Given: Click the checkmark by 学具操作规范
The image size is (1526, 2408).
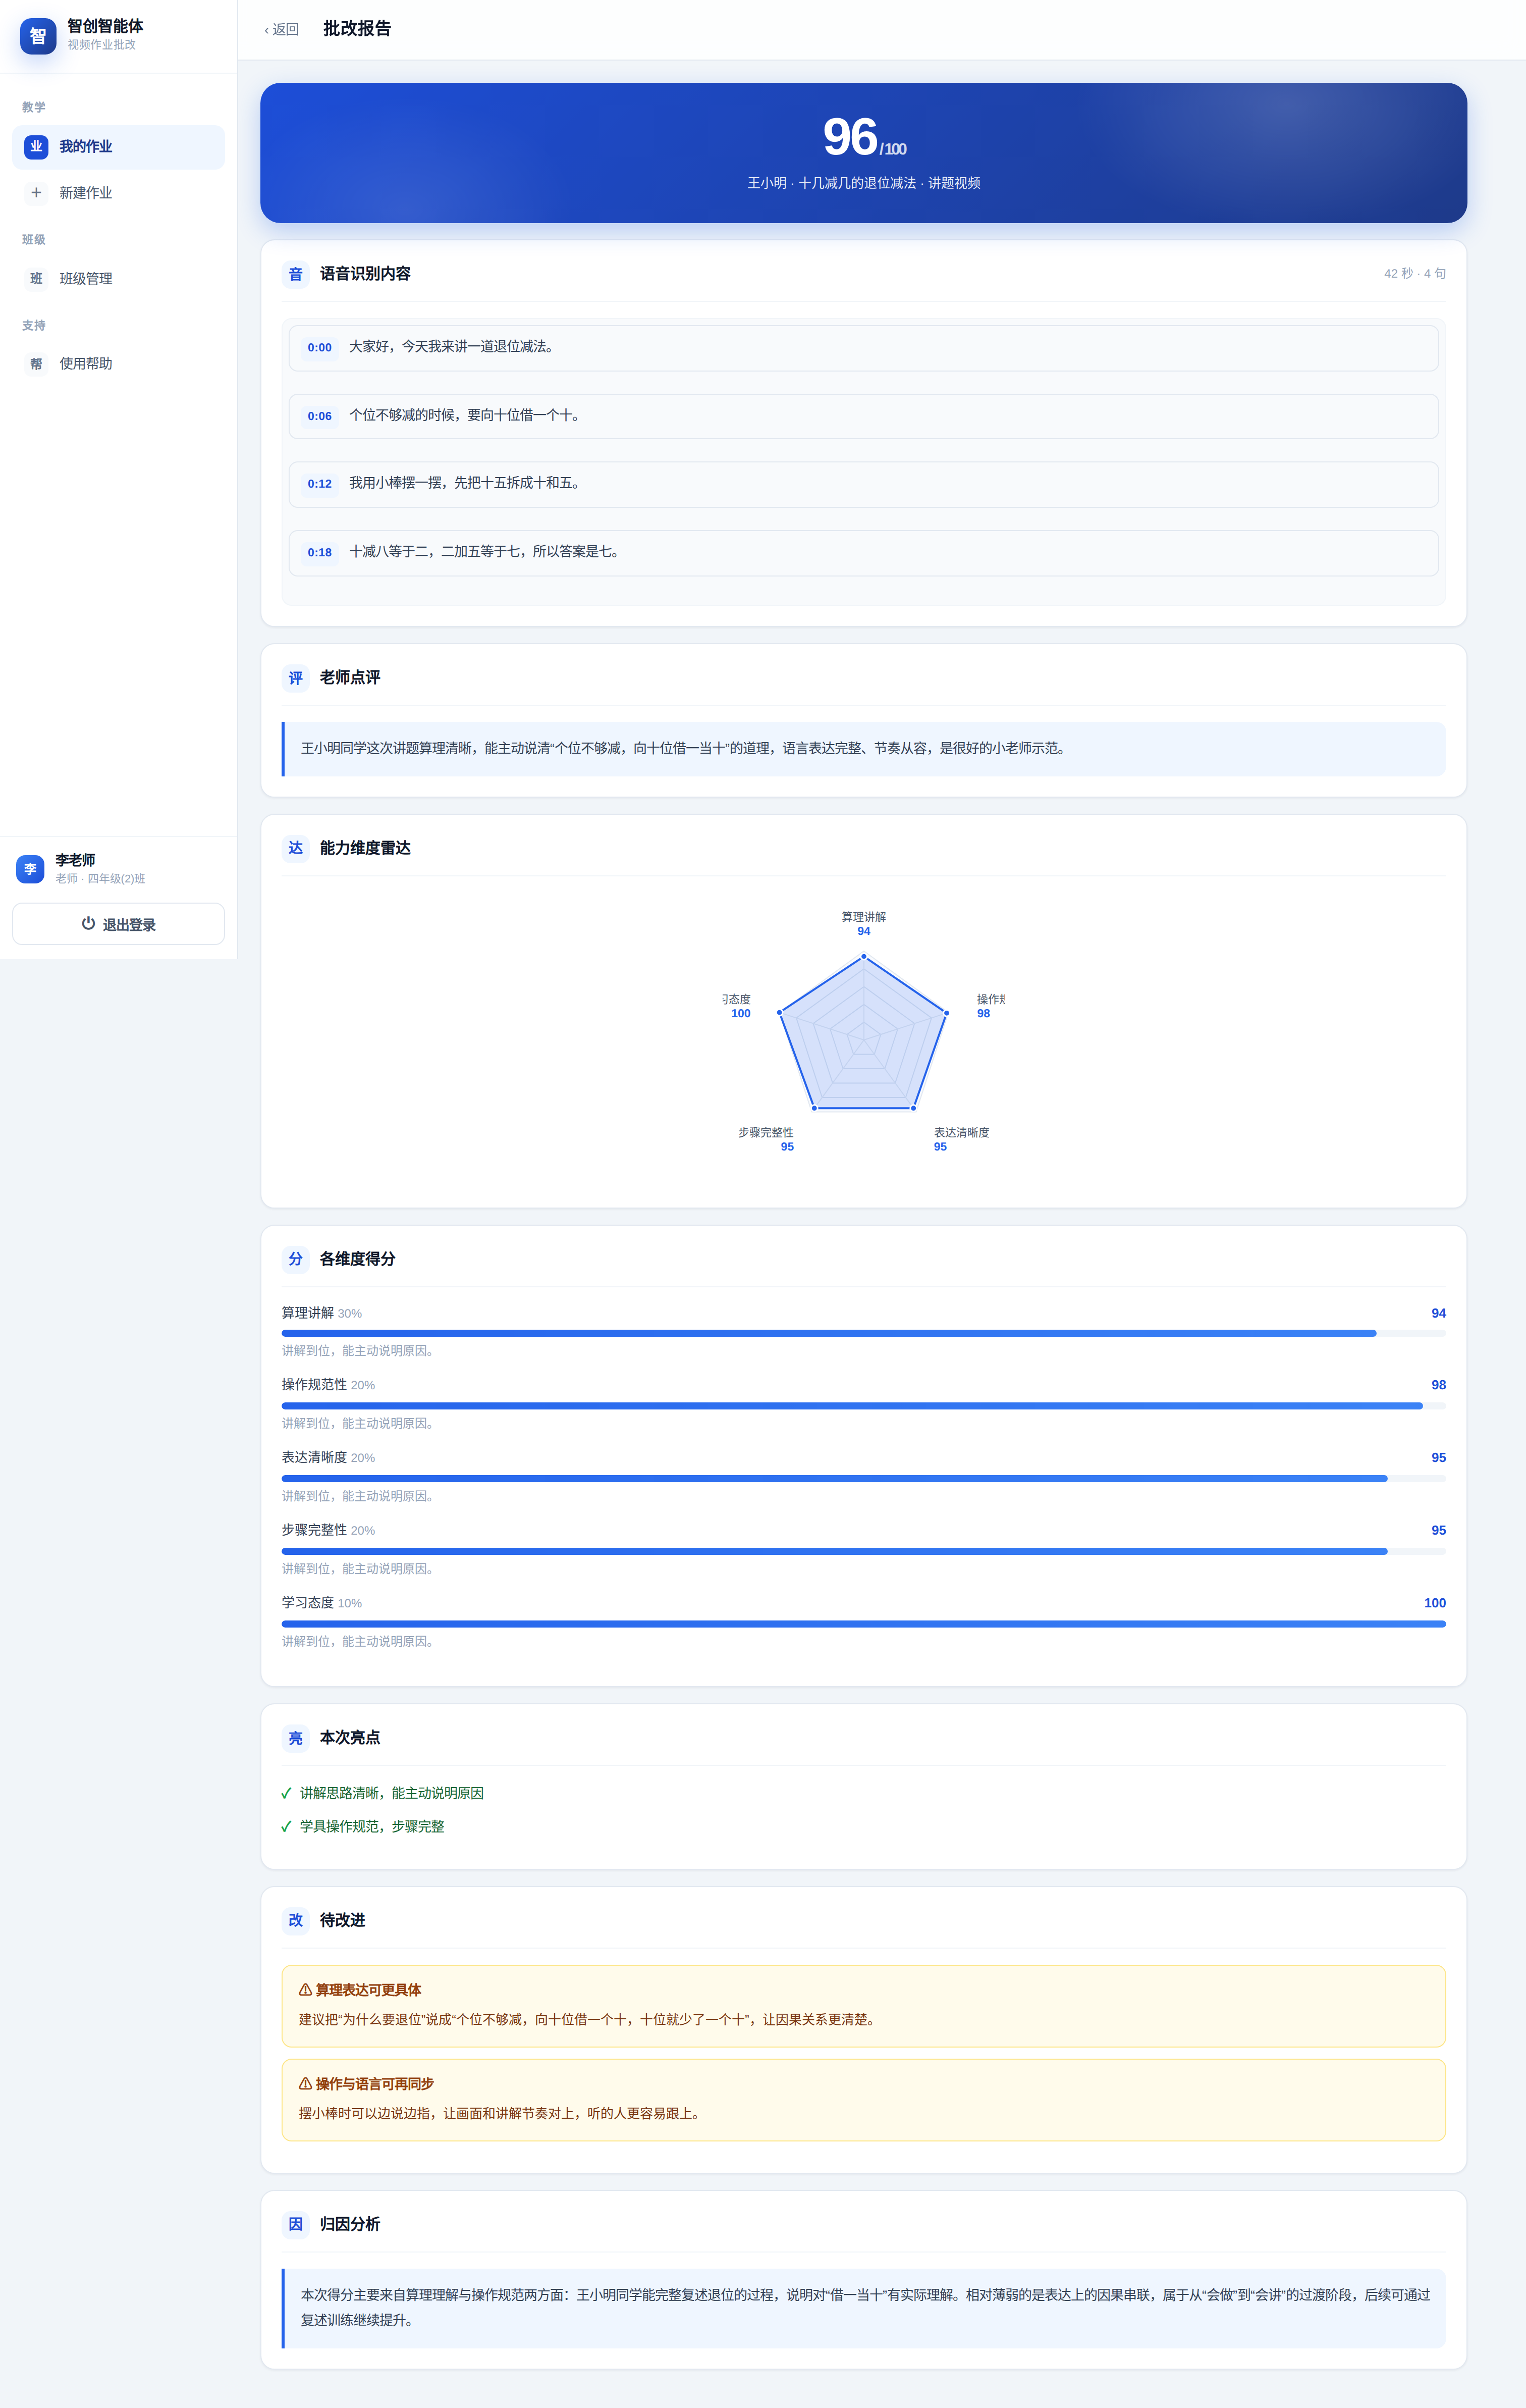Looking at the screenshot, I should tap(287, 1827).
